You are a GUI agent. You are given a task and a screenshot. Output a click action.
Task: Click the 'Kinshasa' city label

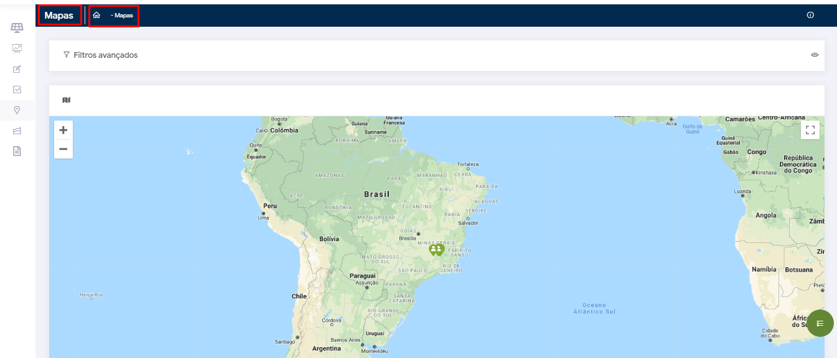coord(767,172)
